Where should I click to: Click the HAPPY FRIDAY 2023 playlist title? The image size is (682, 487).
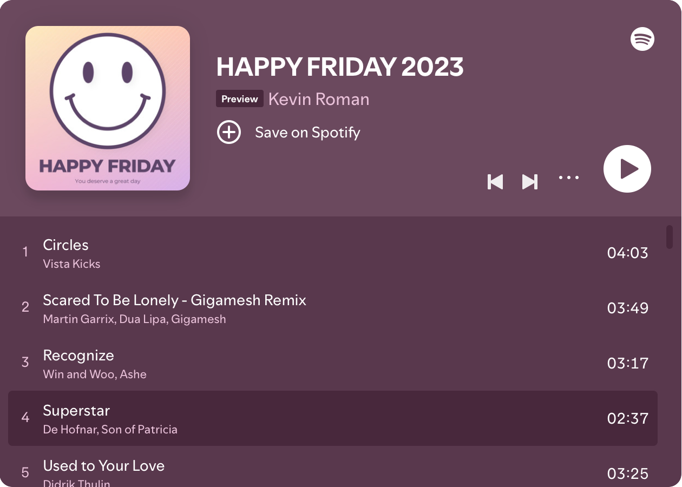pyautogui.click(x=340, y=67)
